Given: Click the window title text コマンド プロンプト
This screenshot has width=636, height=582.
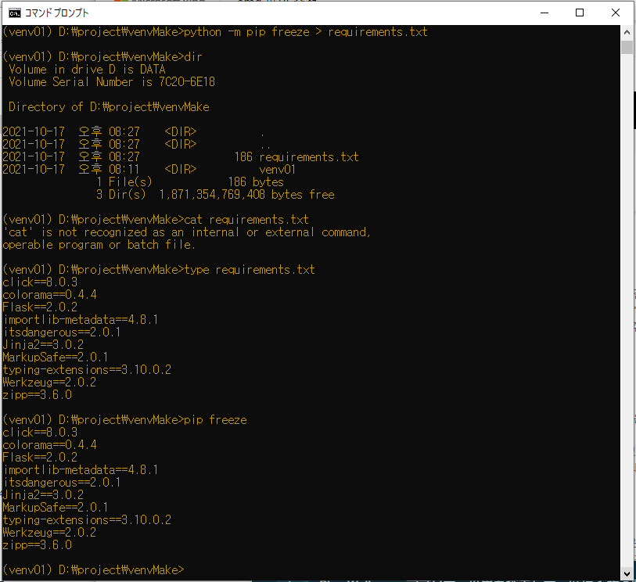Looking at the screenshot, I should coord(56,13).
